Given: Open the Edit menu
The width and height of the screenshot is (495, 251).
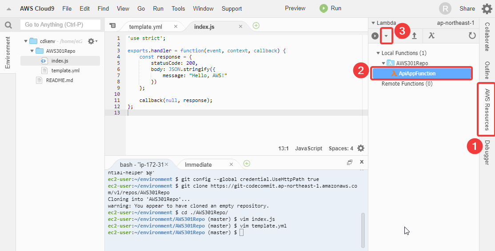Looking at the screenshot, I should click(x=84, y=8).
